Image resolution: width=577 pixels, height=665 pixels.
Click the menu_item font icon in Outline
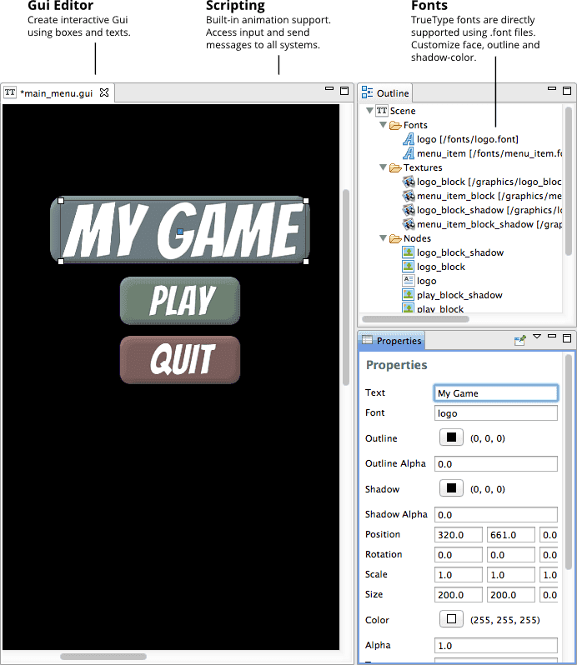[x=409, y=153]
